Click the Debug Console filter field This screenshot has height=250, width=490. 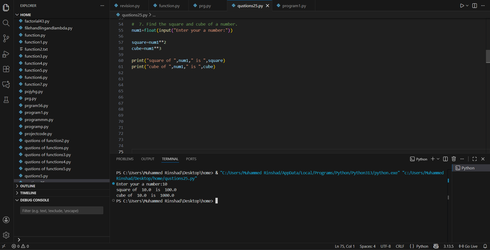(61, 210)
